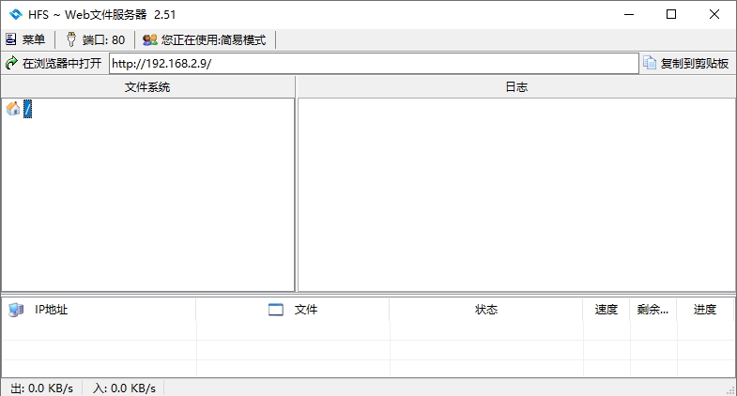Minimize the HFS window

pyautogui.click(x=629, y=15)
